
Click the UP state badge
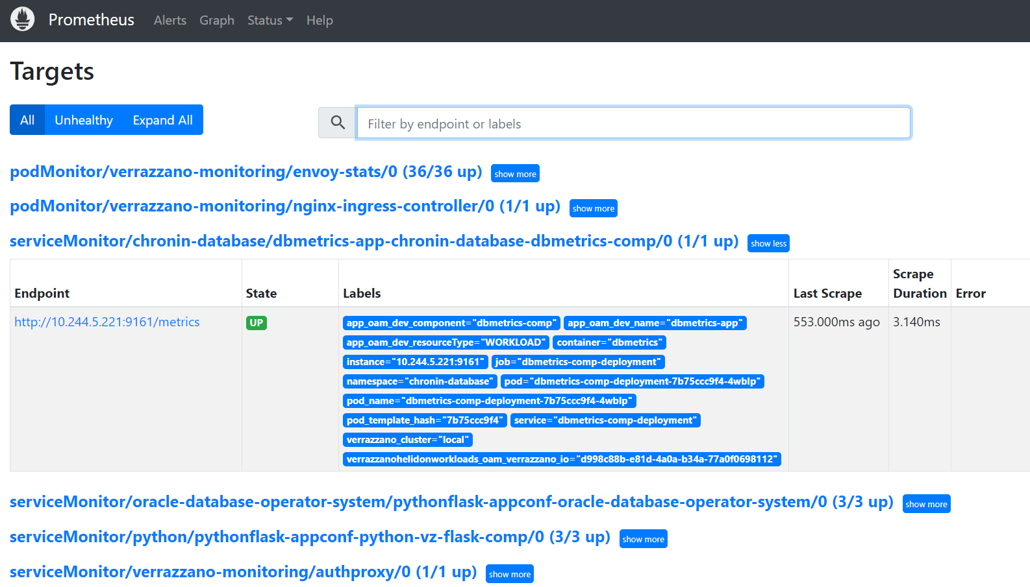pos(257,323)
